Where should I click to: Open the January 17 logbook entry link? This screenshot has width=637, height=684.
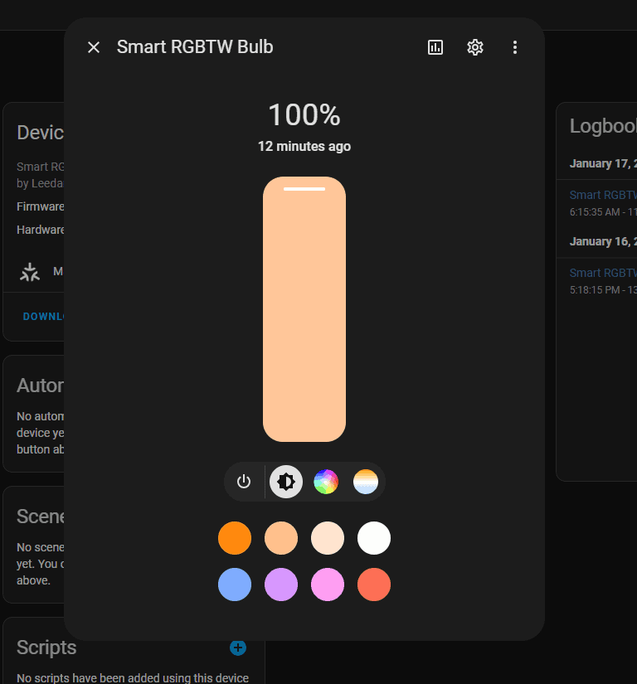(603, 196)
